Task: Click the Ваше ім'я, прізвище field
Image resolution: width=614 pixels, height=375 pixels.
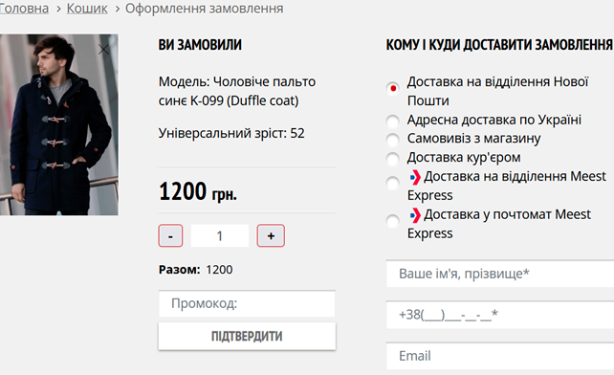Action: [x=500, y=274]
